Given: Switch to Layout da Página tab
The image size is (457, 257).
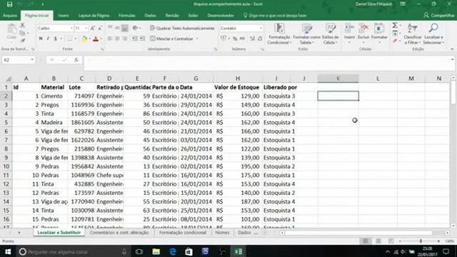Looking at the screenshot, I should pyautogui.click(x=94, y=16).
